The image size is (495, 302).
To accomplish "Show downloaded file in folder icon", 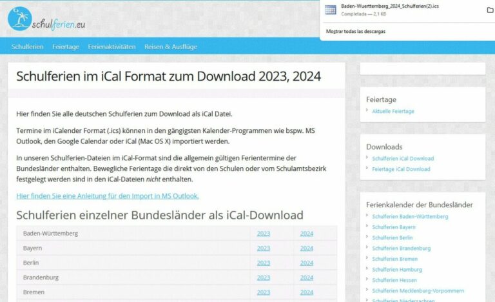I will click(490, 10).
